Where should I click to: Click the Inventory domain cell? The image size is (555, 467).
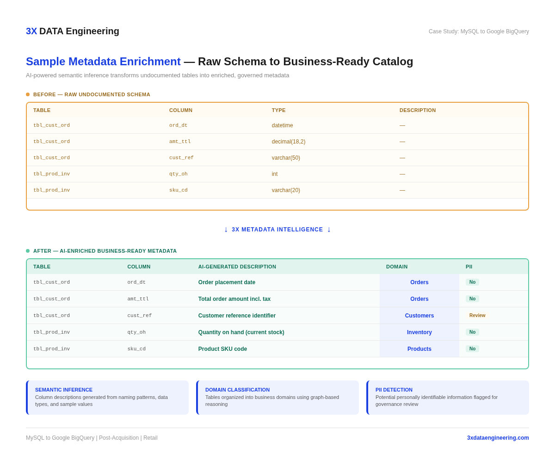tap(419, 332)
